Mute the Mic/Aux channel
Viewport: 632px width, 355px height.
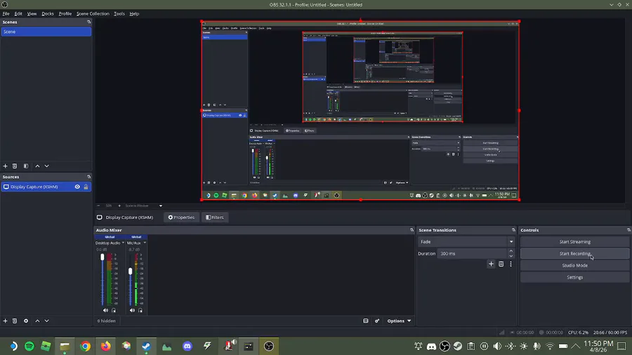point(132,310)
